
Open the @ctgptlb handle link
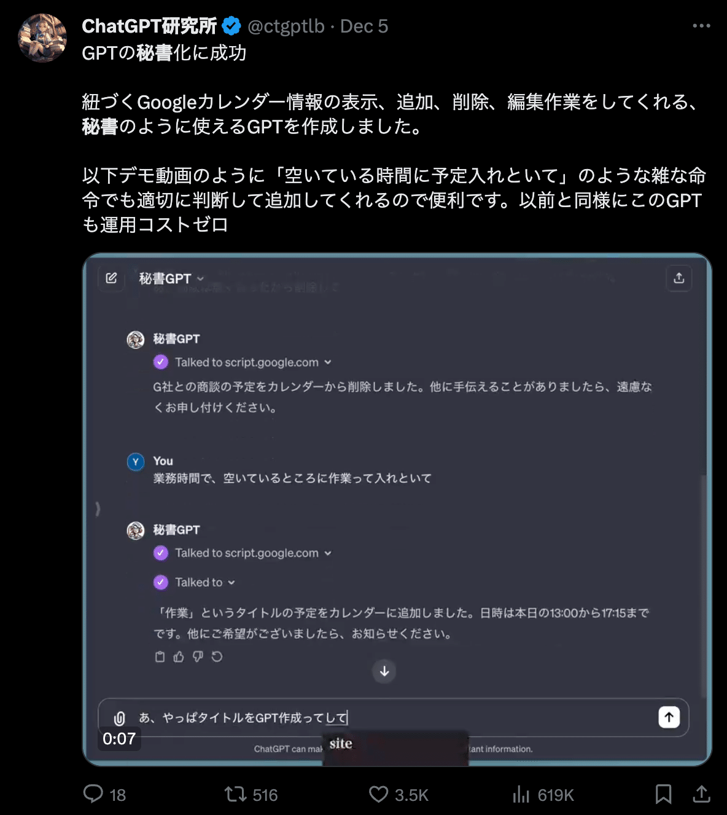286,26
